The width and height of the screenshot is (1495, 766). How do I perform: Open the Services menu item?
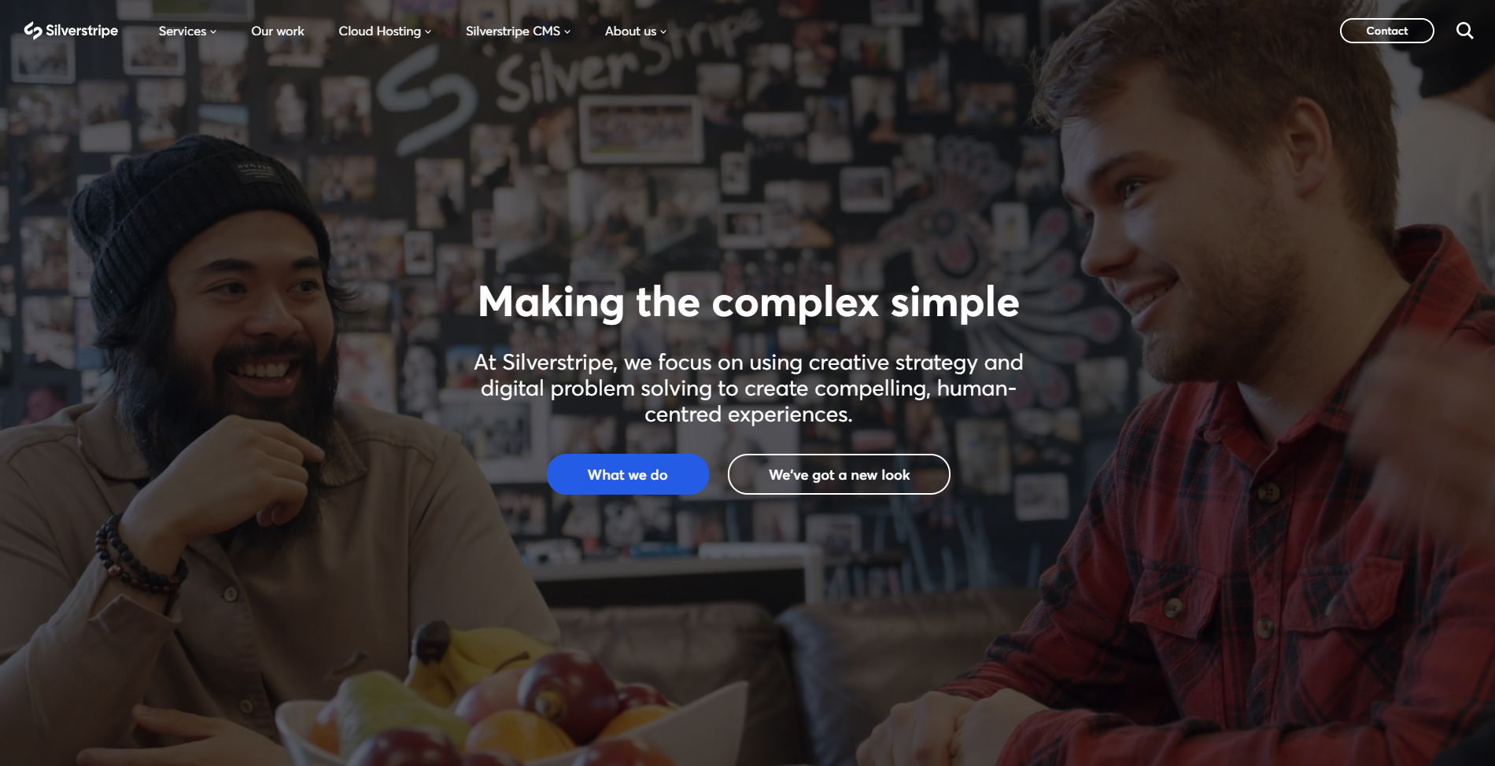pos(183,31)
